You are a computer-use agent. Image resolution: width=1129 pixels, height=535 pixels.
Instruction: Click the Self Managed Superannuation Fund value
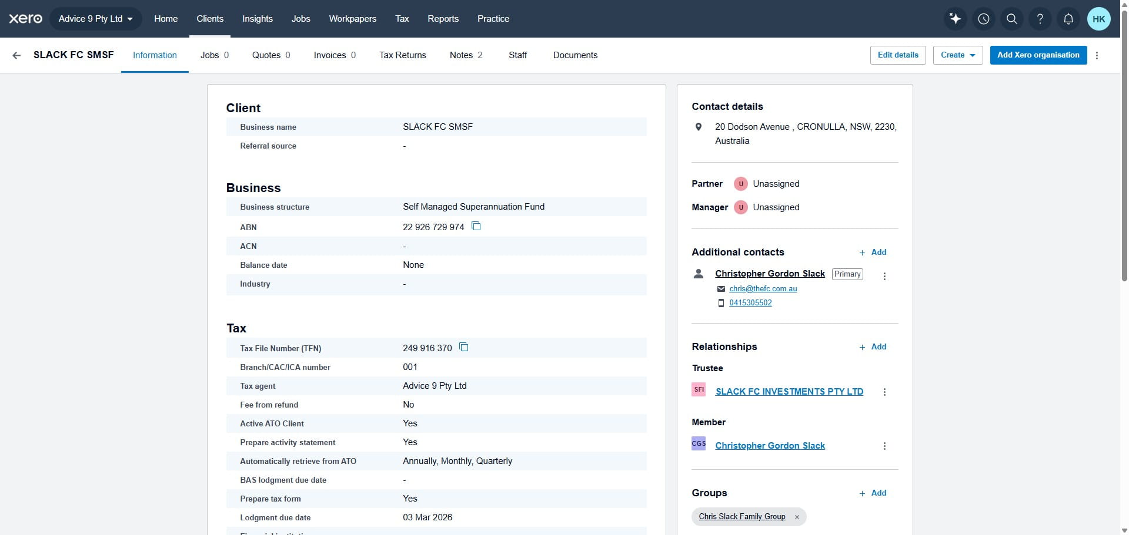pyautogui.click(x=473, y=207)
